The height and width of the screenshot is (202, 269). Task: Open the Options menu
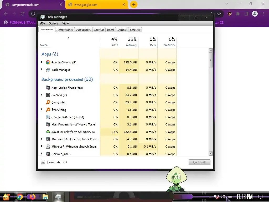click(x=54, y=23)
